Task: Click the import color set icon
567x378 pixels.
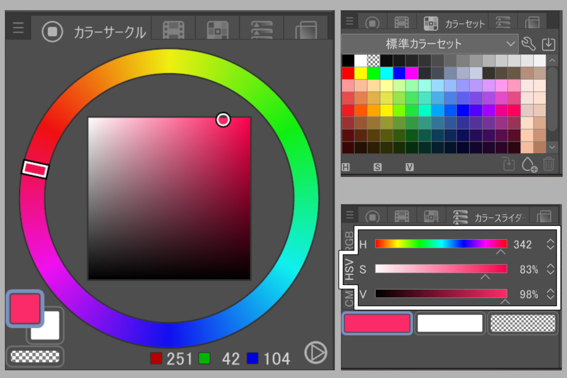Action: (548, 44)
